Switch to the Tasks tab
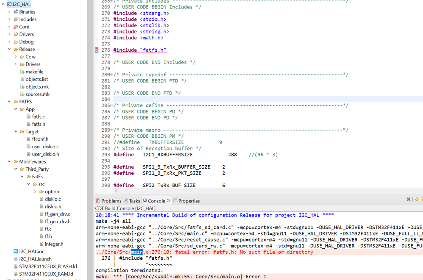This screenshot has height=280, width=423. (x=132, y=201)
